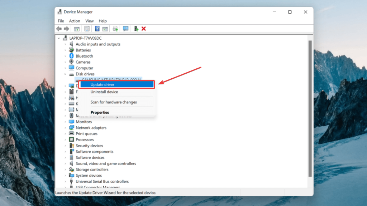Click the Show/Hide console tree toolbar icon
The height and width of the screenshot is (206, 367).
(x=76, y=29)
